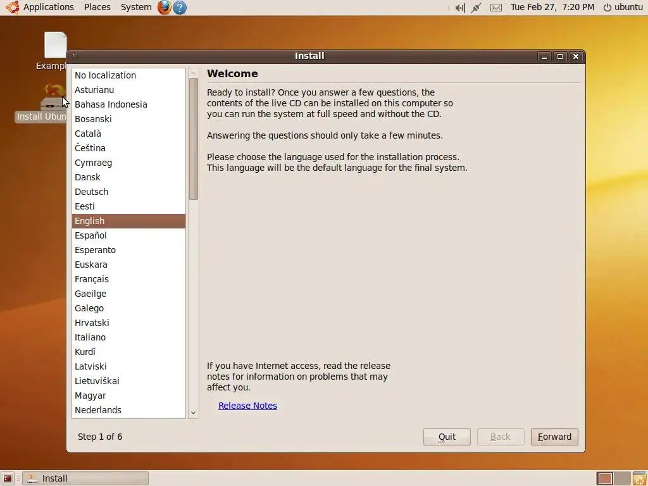Viewport: 648px width, 486px height.
Task: Select 'Magyar' language
Action: coord(128,396)
